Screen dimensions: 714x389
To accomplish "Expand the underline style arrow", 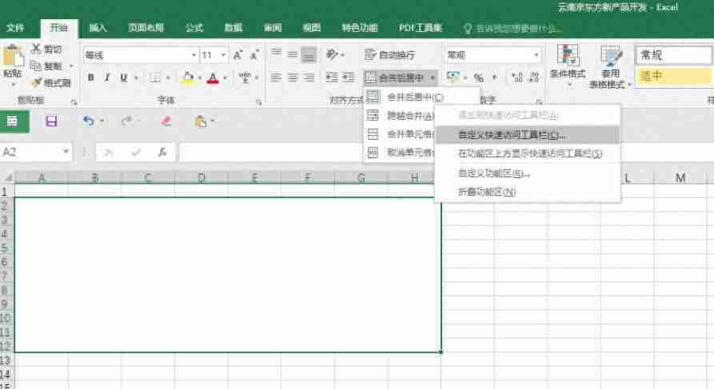I will 136,77.
